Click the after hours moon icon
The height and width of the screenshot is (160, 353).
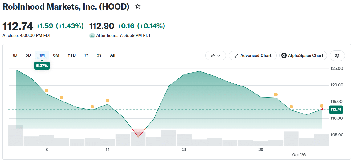[92, 36]
